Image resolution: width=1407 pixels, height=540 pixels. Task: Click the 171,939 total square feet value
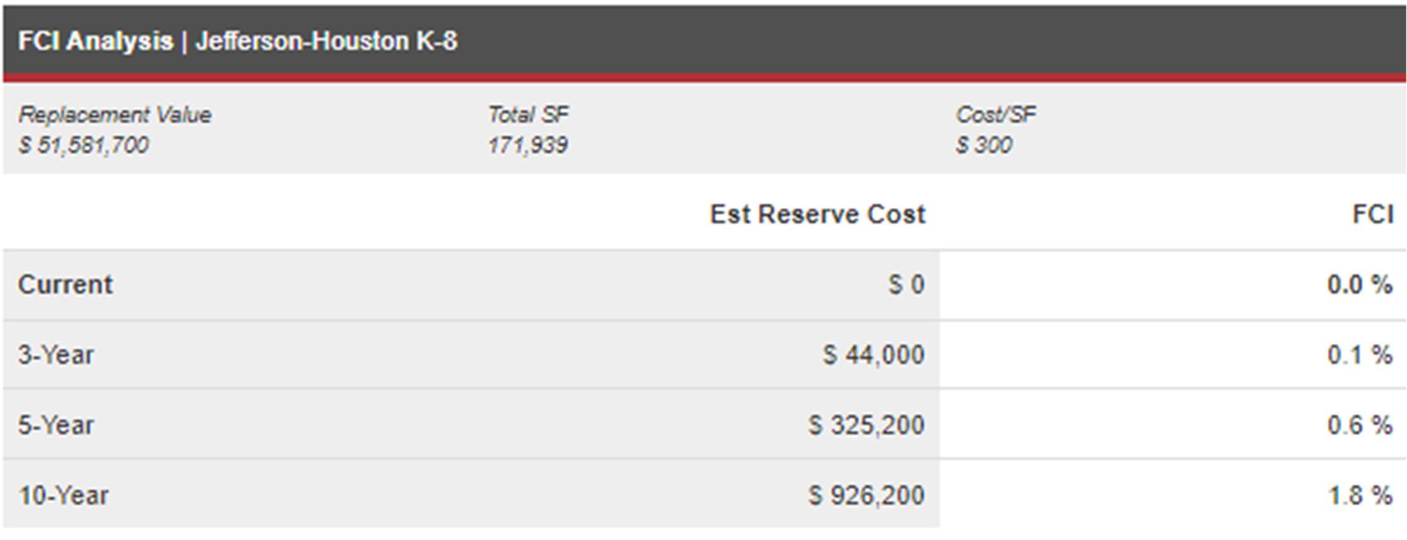click(527, 146)
